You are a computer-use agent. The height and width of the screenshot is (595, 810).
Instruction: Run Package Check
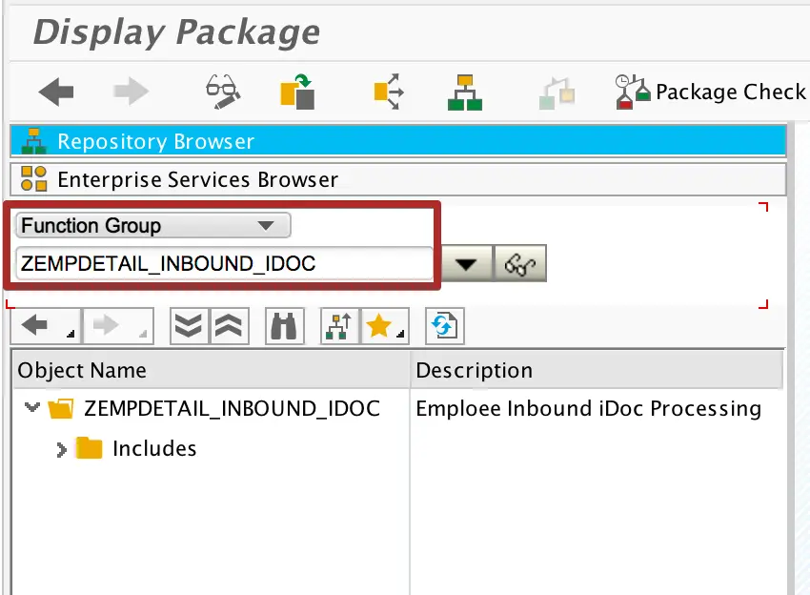tap(710, 92)
